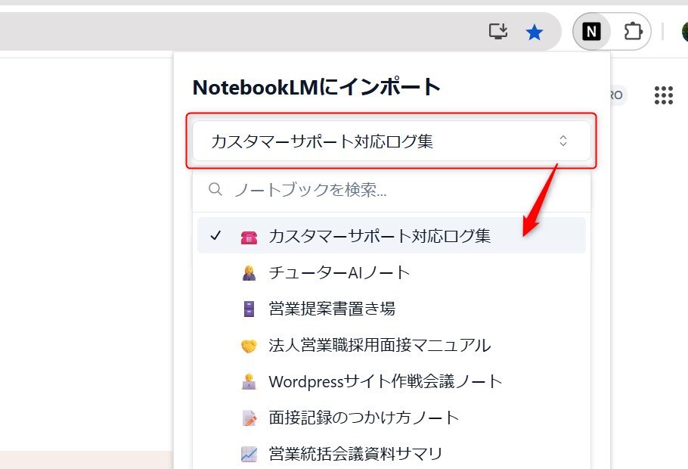The image size is (688, 469).
Task: Click the handshake icon beside 法人営業職採用面接マニュアル
Action: click(249, 346)
